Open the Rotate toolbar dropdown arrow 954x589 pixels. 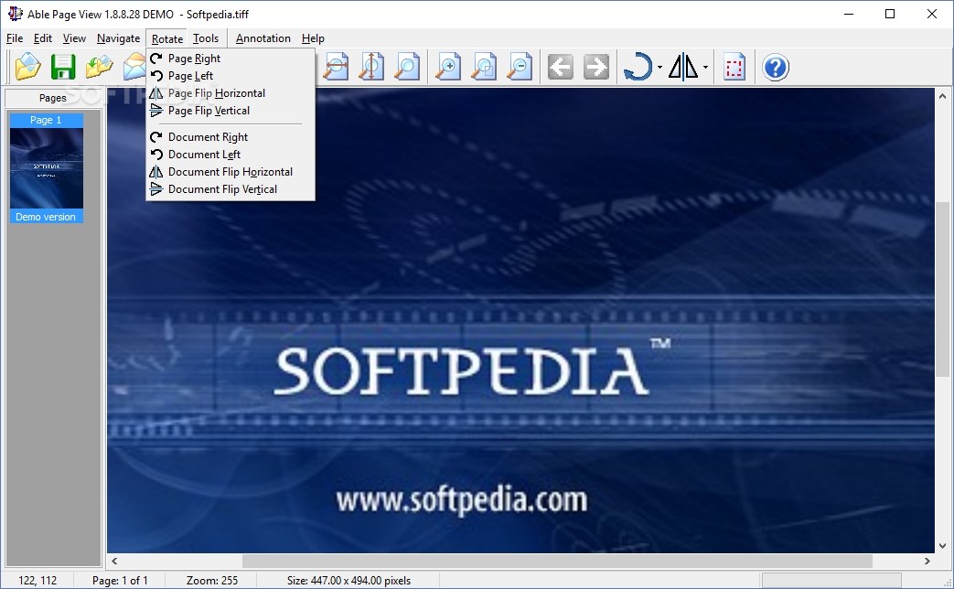tap(659, 68)
